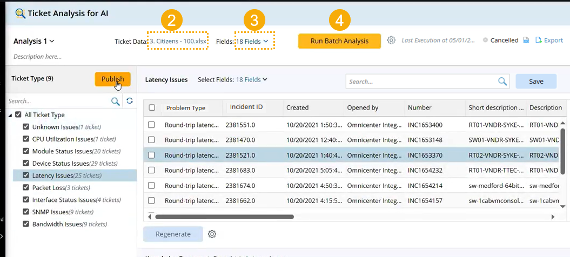Select Module Status Issues tree item
The height and width of the screenshot is (257, 570).
click(x=75, y=151)
